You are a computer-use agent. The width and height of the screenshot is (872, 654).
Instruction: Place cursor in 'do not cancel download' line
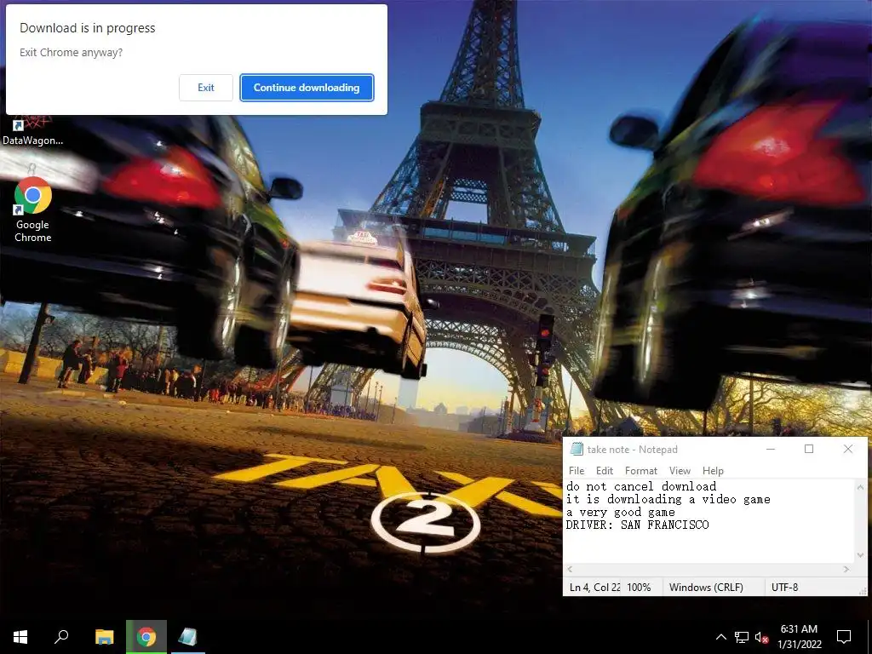coord(641,486)
